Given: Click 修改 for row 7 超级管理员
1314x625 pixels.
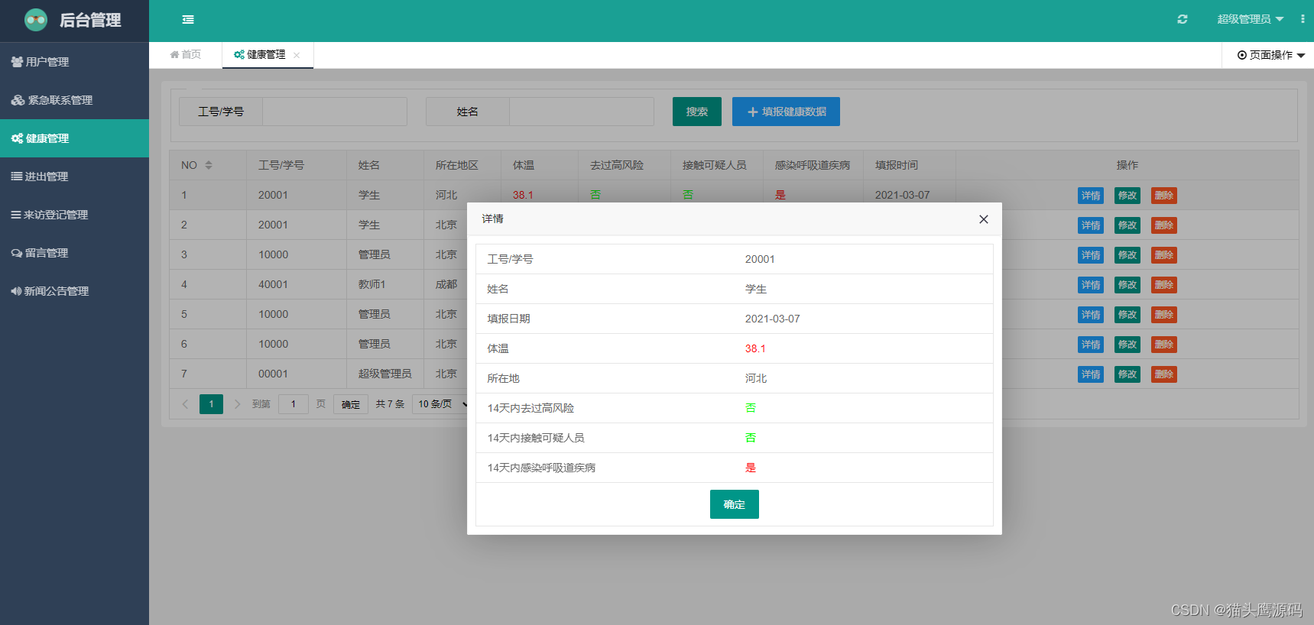Looking at the screenshot, I should (x=1127, y=374).
